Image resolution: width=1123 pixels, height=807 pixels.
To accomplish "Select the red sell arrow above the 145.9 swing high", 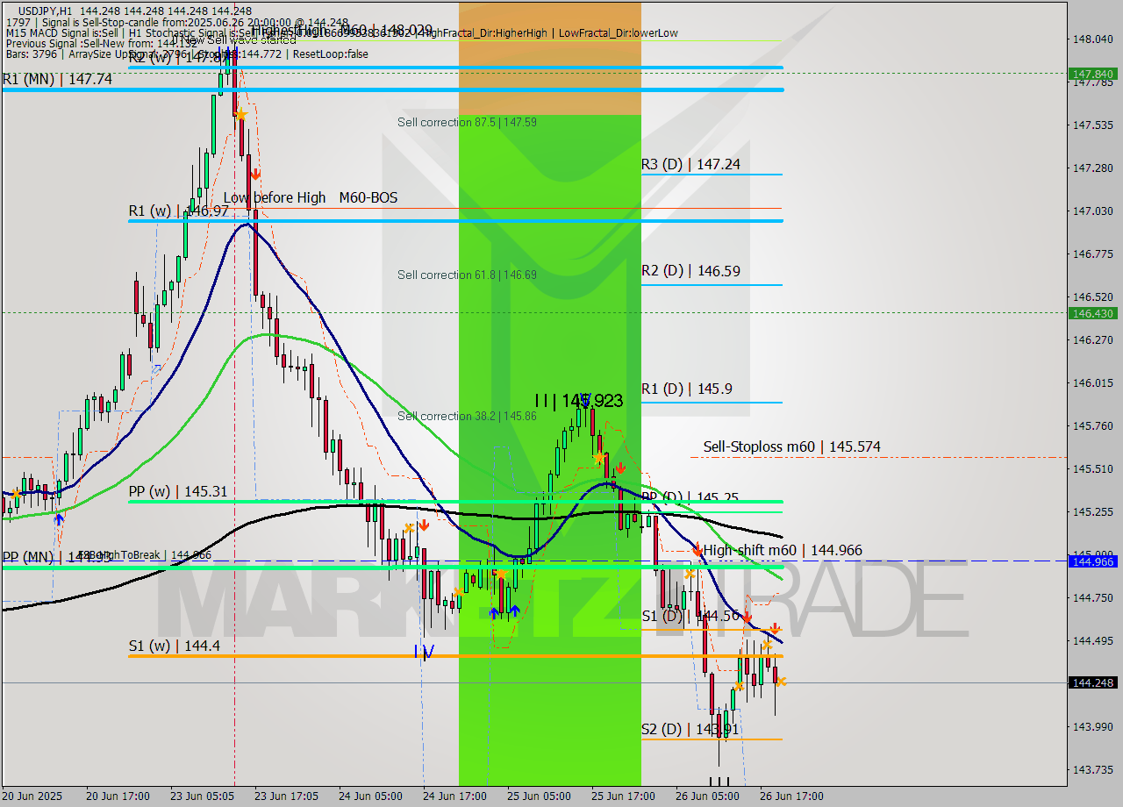I will point(620,468).
